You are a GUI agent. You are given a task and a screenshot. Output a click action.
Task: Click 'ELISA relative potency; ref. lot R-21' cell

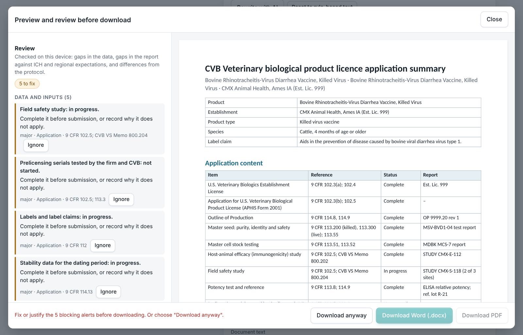pos(451,291)
